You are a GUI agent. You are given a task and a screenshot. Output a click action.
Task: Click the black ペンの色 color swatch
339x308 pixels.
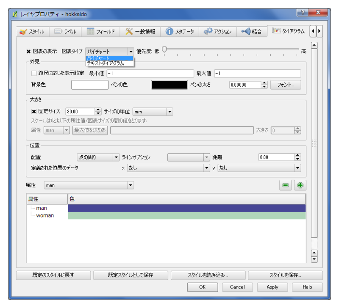(x=168, y=85)
